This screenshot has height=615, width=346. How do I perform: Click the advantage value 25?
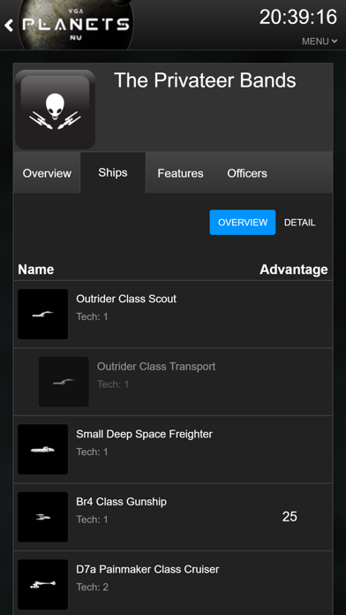[290, 517]
